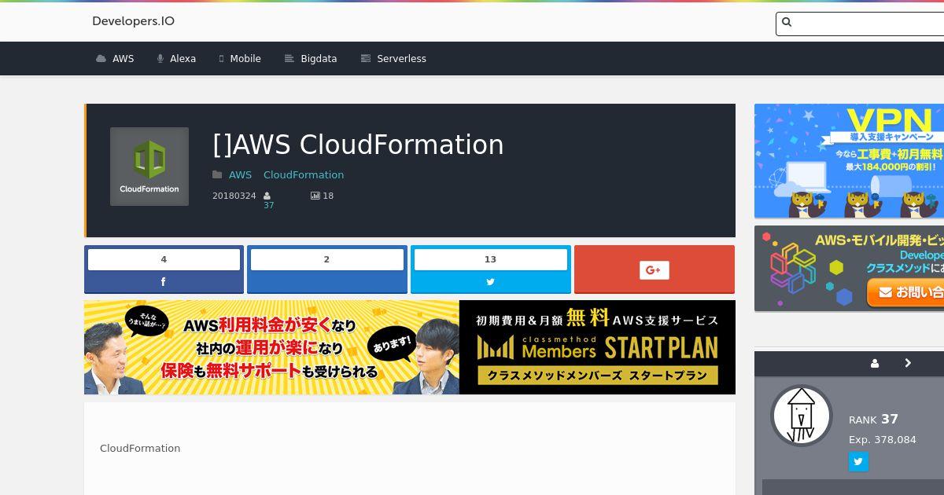This screenshot has width=944, height=495.
Task: Click the Exp. 378,084 text
Action: pos(883,440)
